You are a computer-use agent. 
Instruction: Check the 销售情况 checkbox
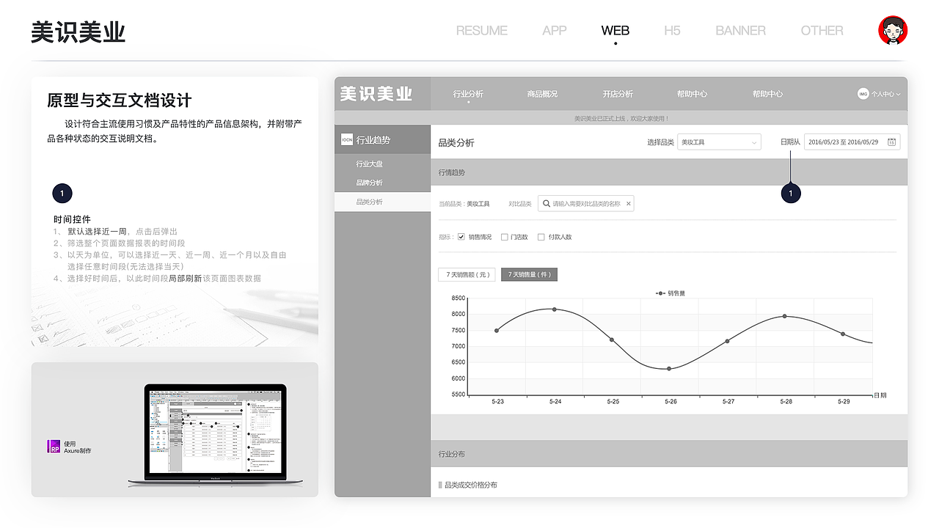461,237
